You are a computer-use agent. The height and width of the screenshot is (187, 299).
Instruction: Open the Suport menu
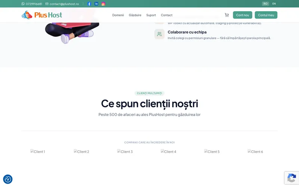151,15
